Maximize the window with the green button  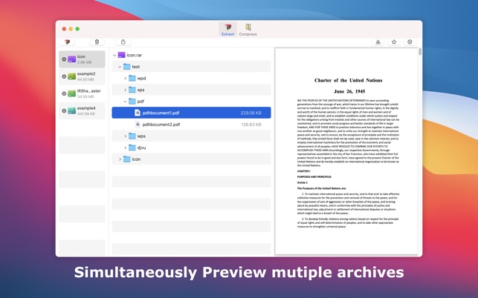click(x=77, y=29)
